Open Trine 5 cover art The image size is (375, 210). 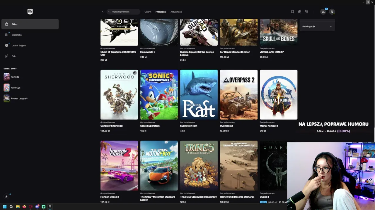pos(199,166)
